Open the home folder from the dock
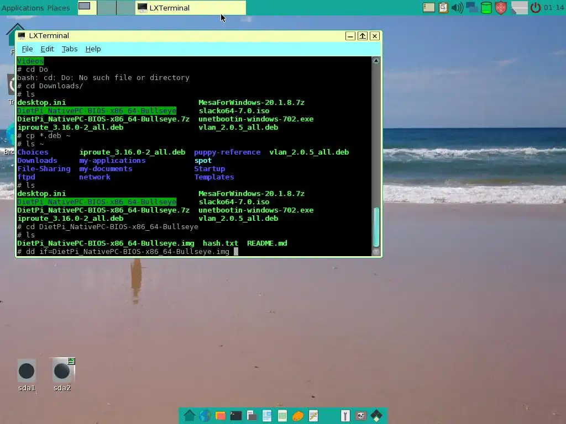 pyautogui.click(x=189, y=416)
